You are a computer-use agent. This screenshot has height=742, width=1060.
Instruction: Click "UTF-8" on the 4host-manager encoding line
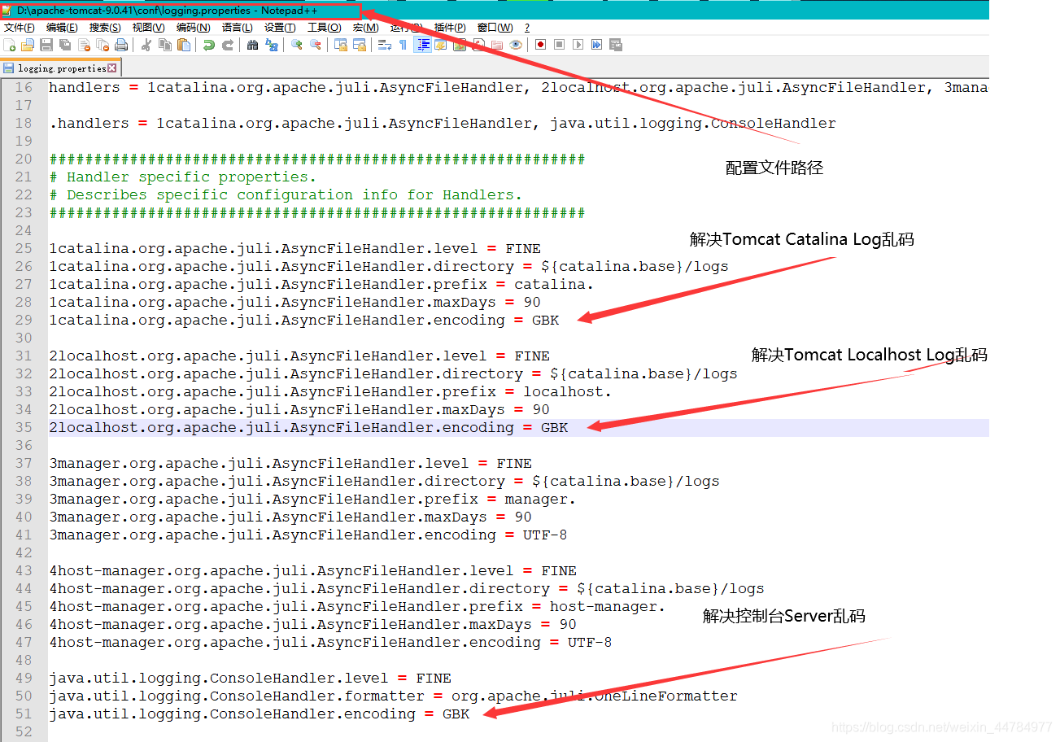pos(590,642)
